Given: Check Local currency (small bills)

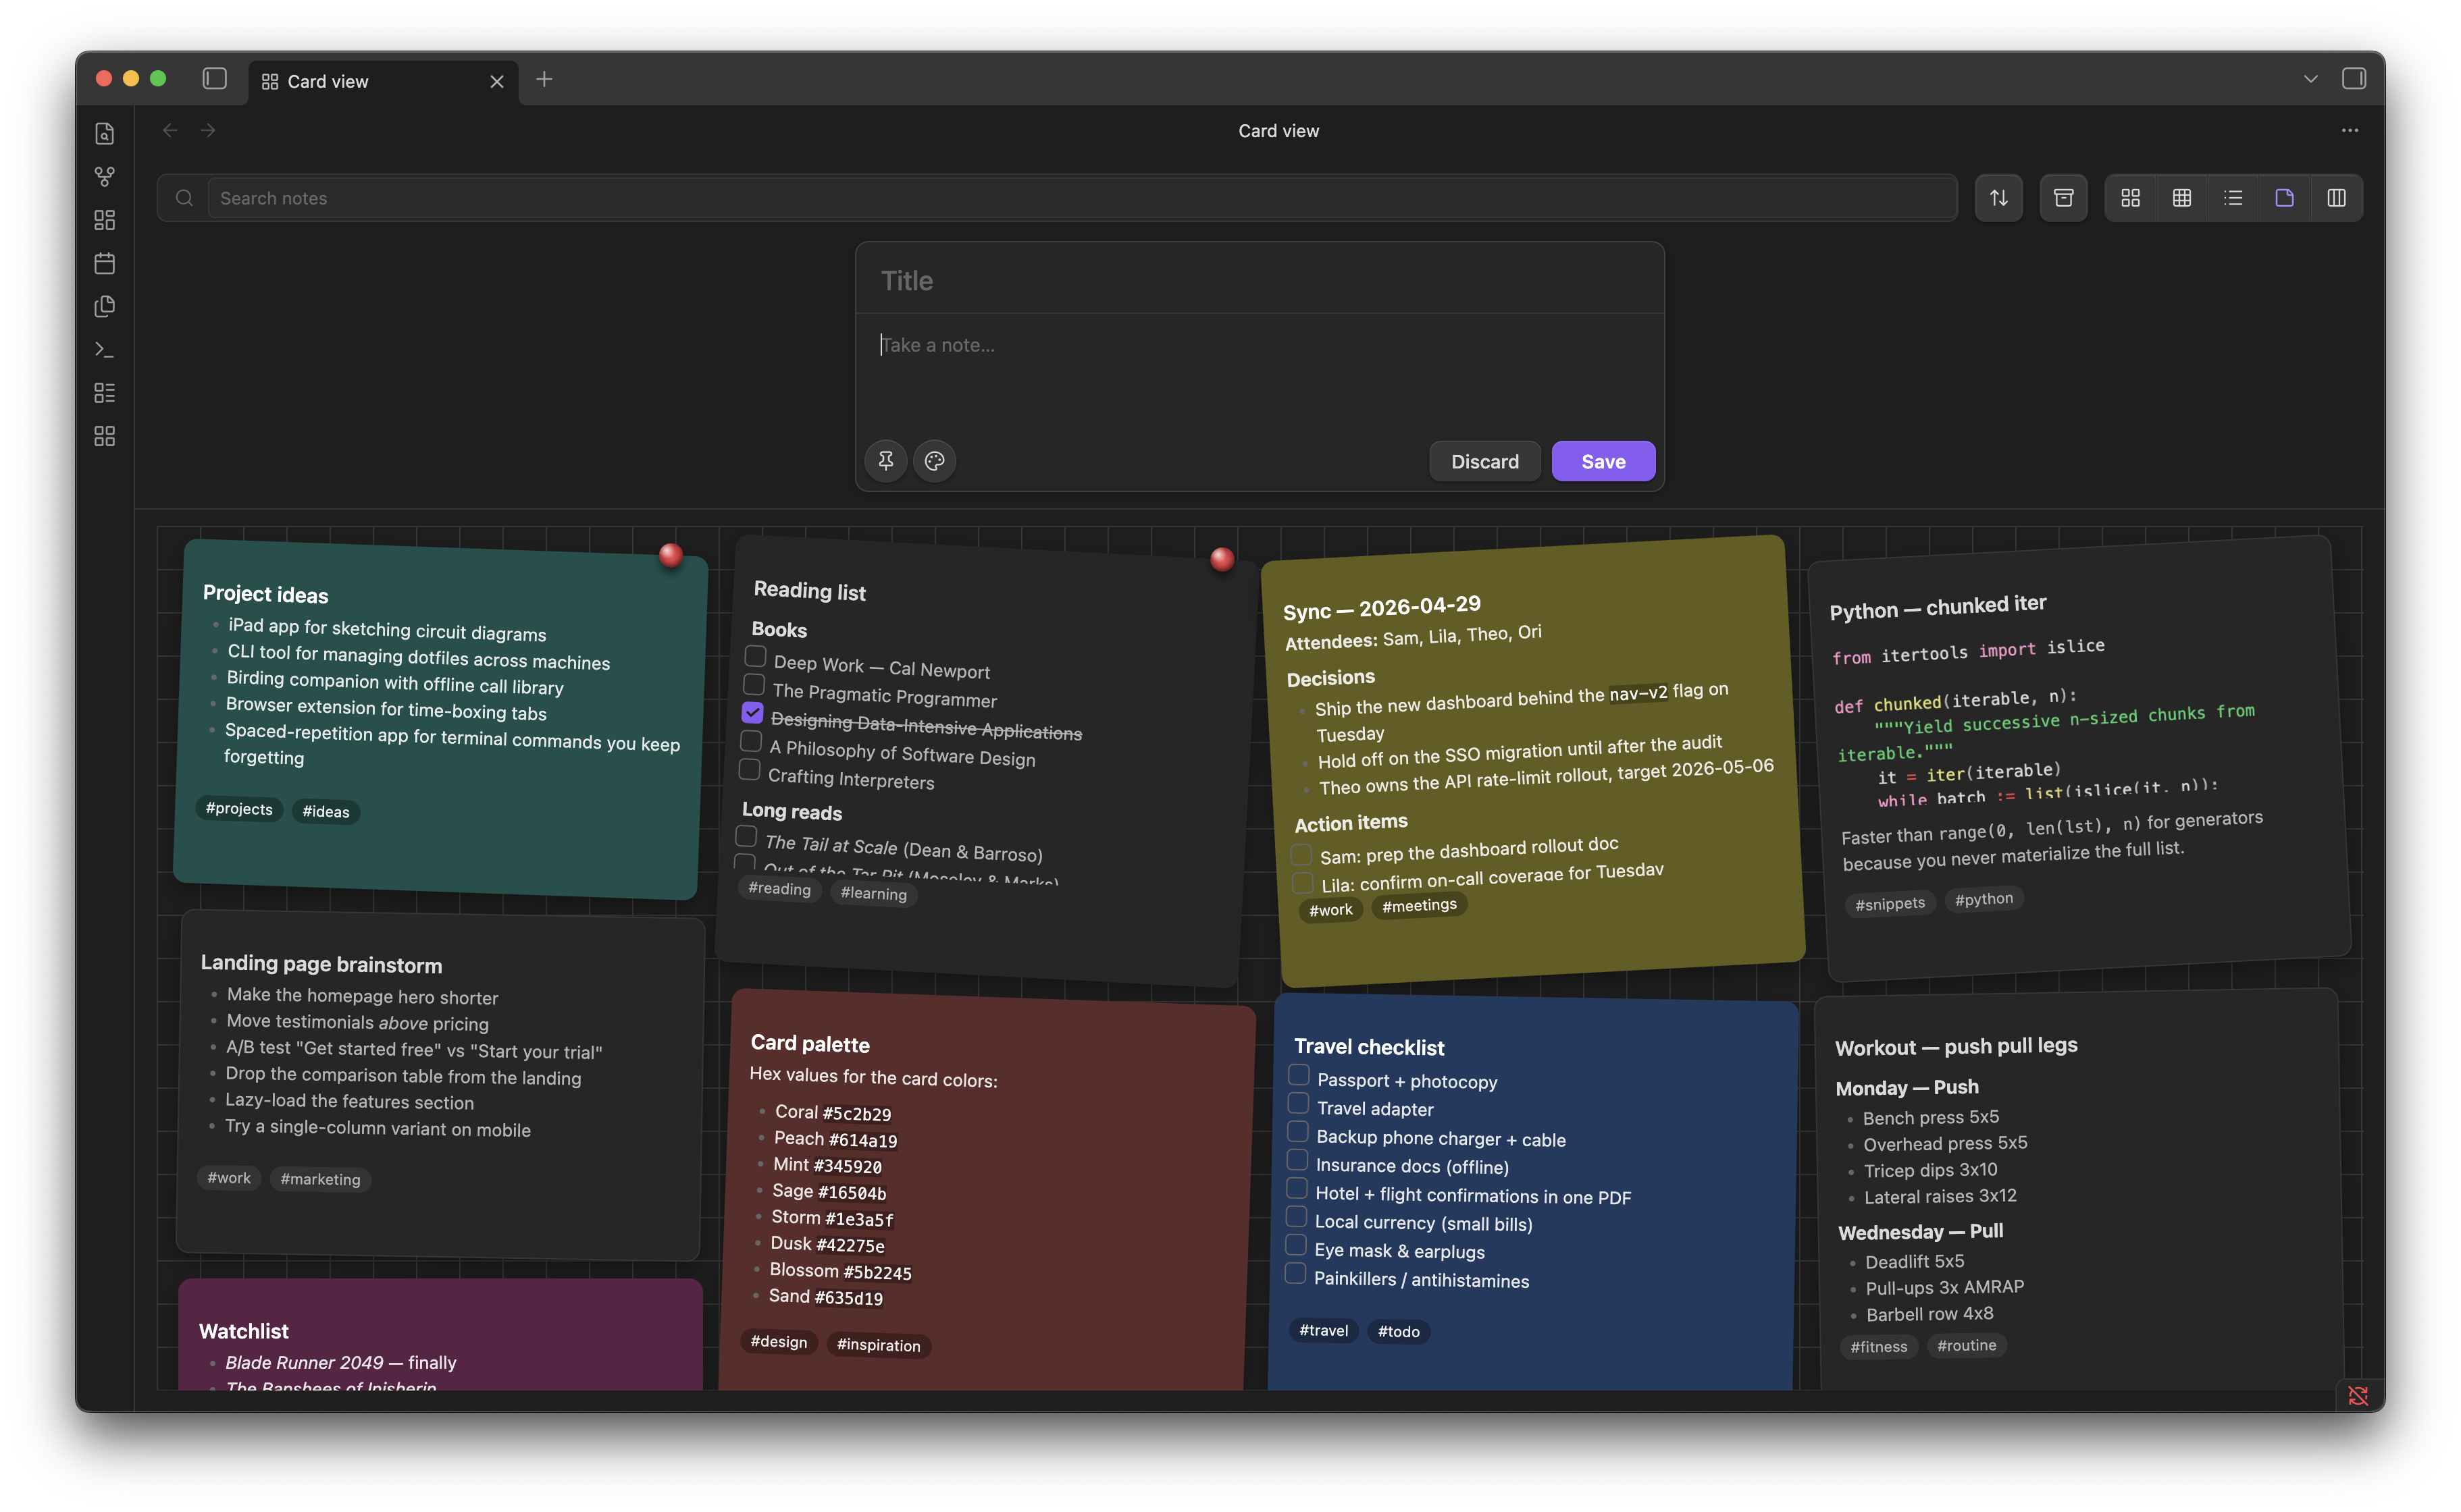Looking at the screenshot, I should pos(1295,1217).
